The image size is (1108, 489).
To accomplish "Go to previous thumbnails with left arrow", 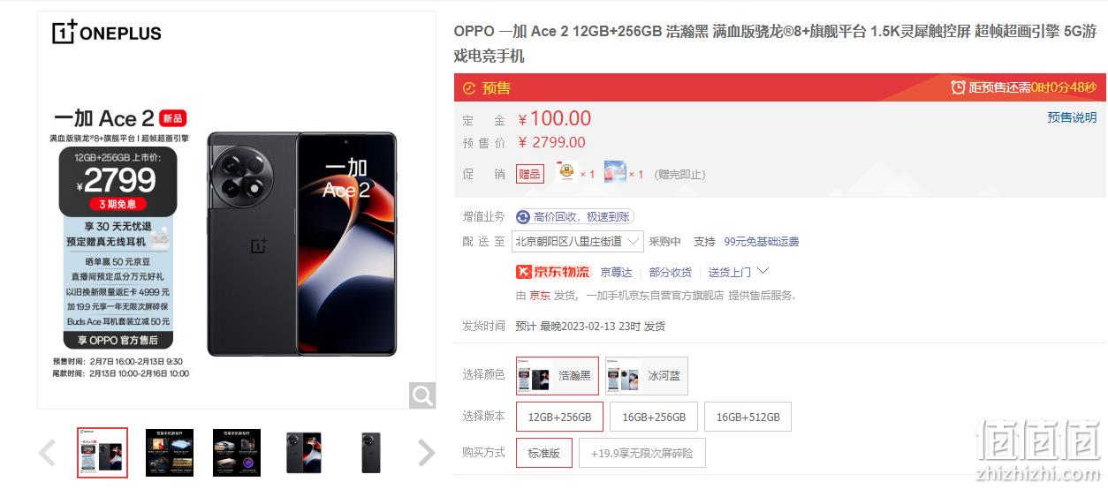I will click(48, 453).
